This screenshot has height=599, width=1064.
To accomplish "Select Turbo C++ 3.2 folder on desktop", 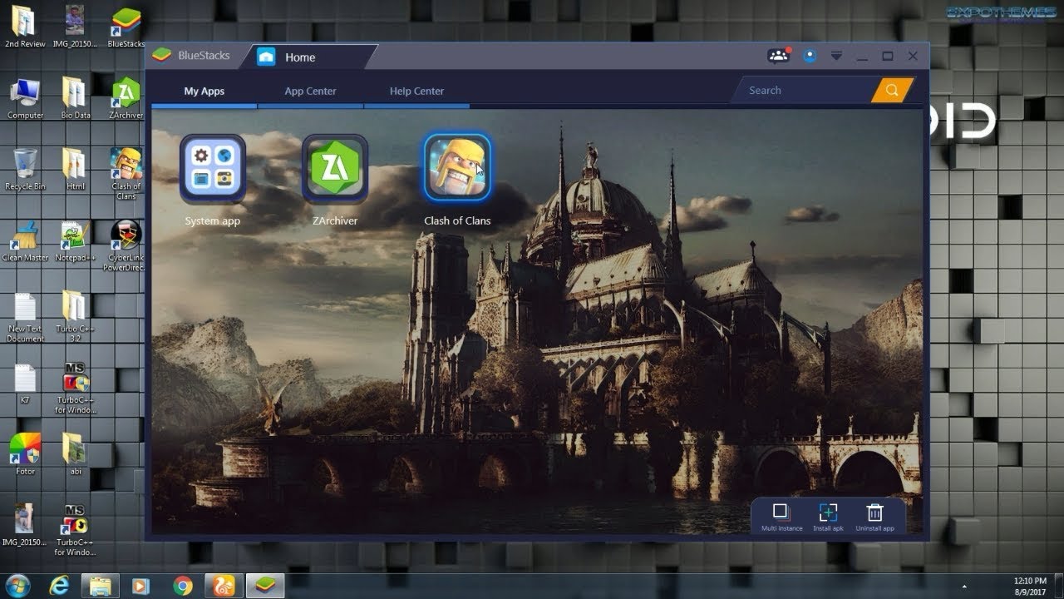I will (75, 317).
